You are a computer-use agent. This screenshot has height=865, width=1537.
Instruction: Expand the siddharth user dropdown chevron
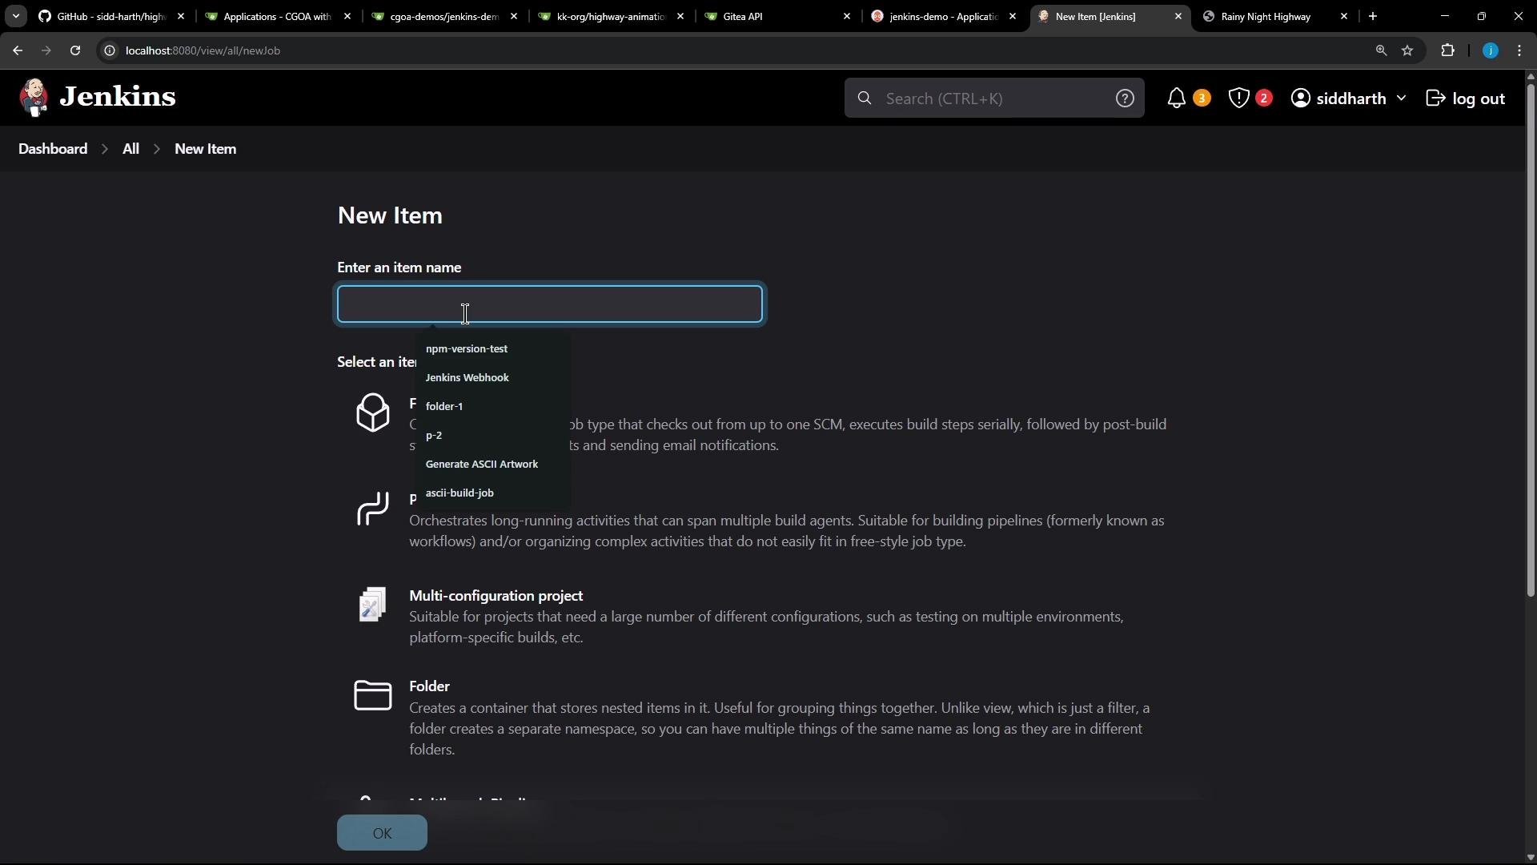click(1401, 98)
